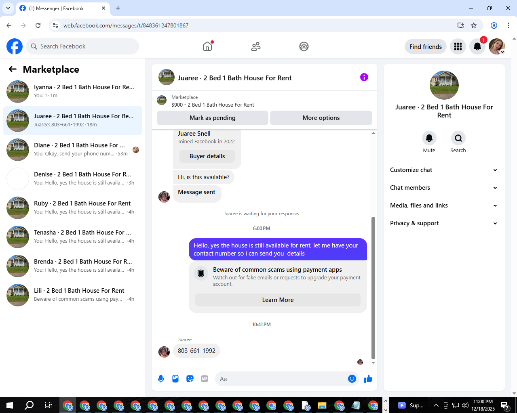This screenshot has width=517, height=413.
Task: Open Windows Start menu
Action: (x=10, y=405)
